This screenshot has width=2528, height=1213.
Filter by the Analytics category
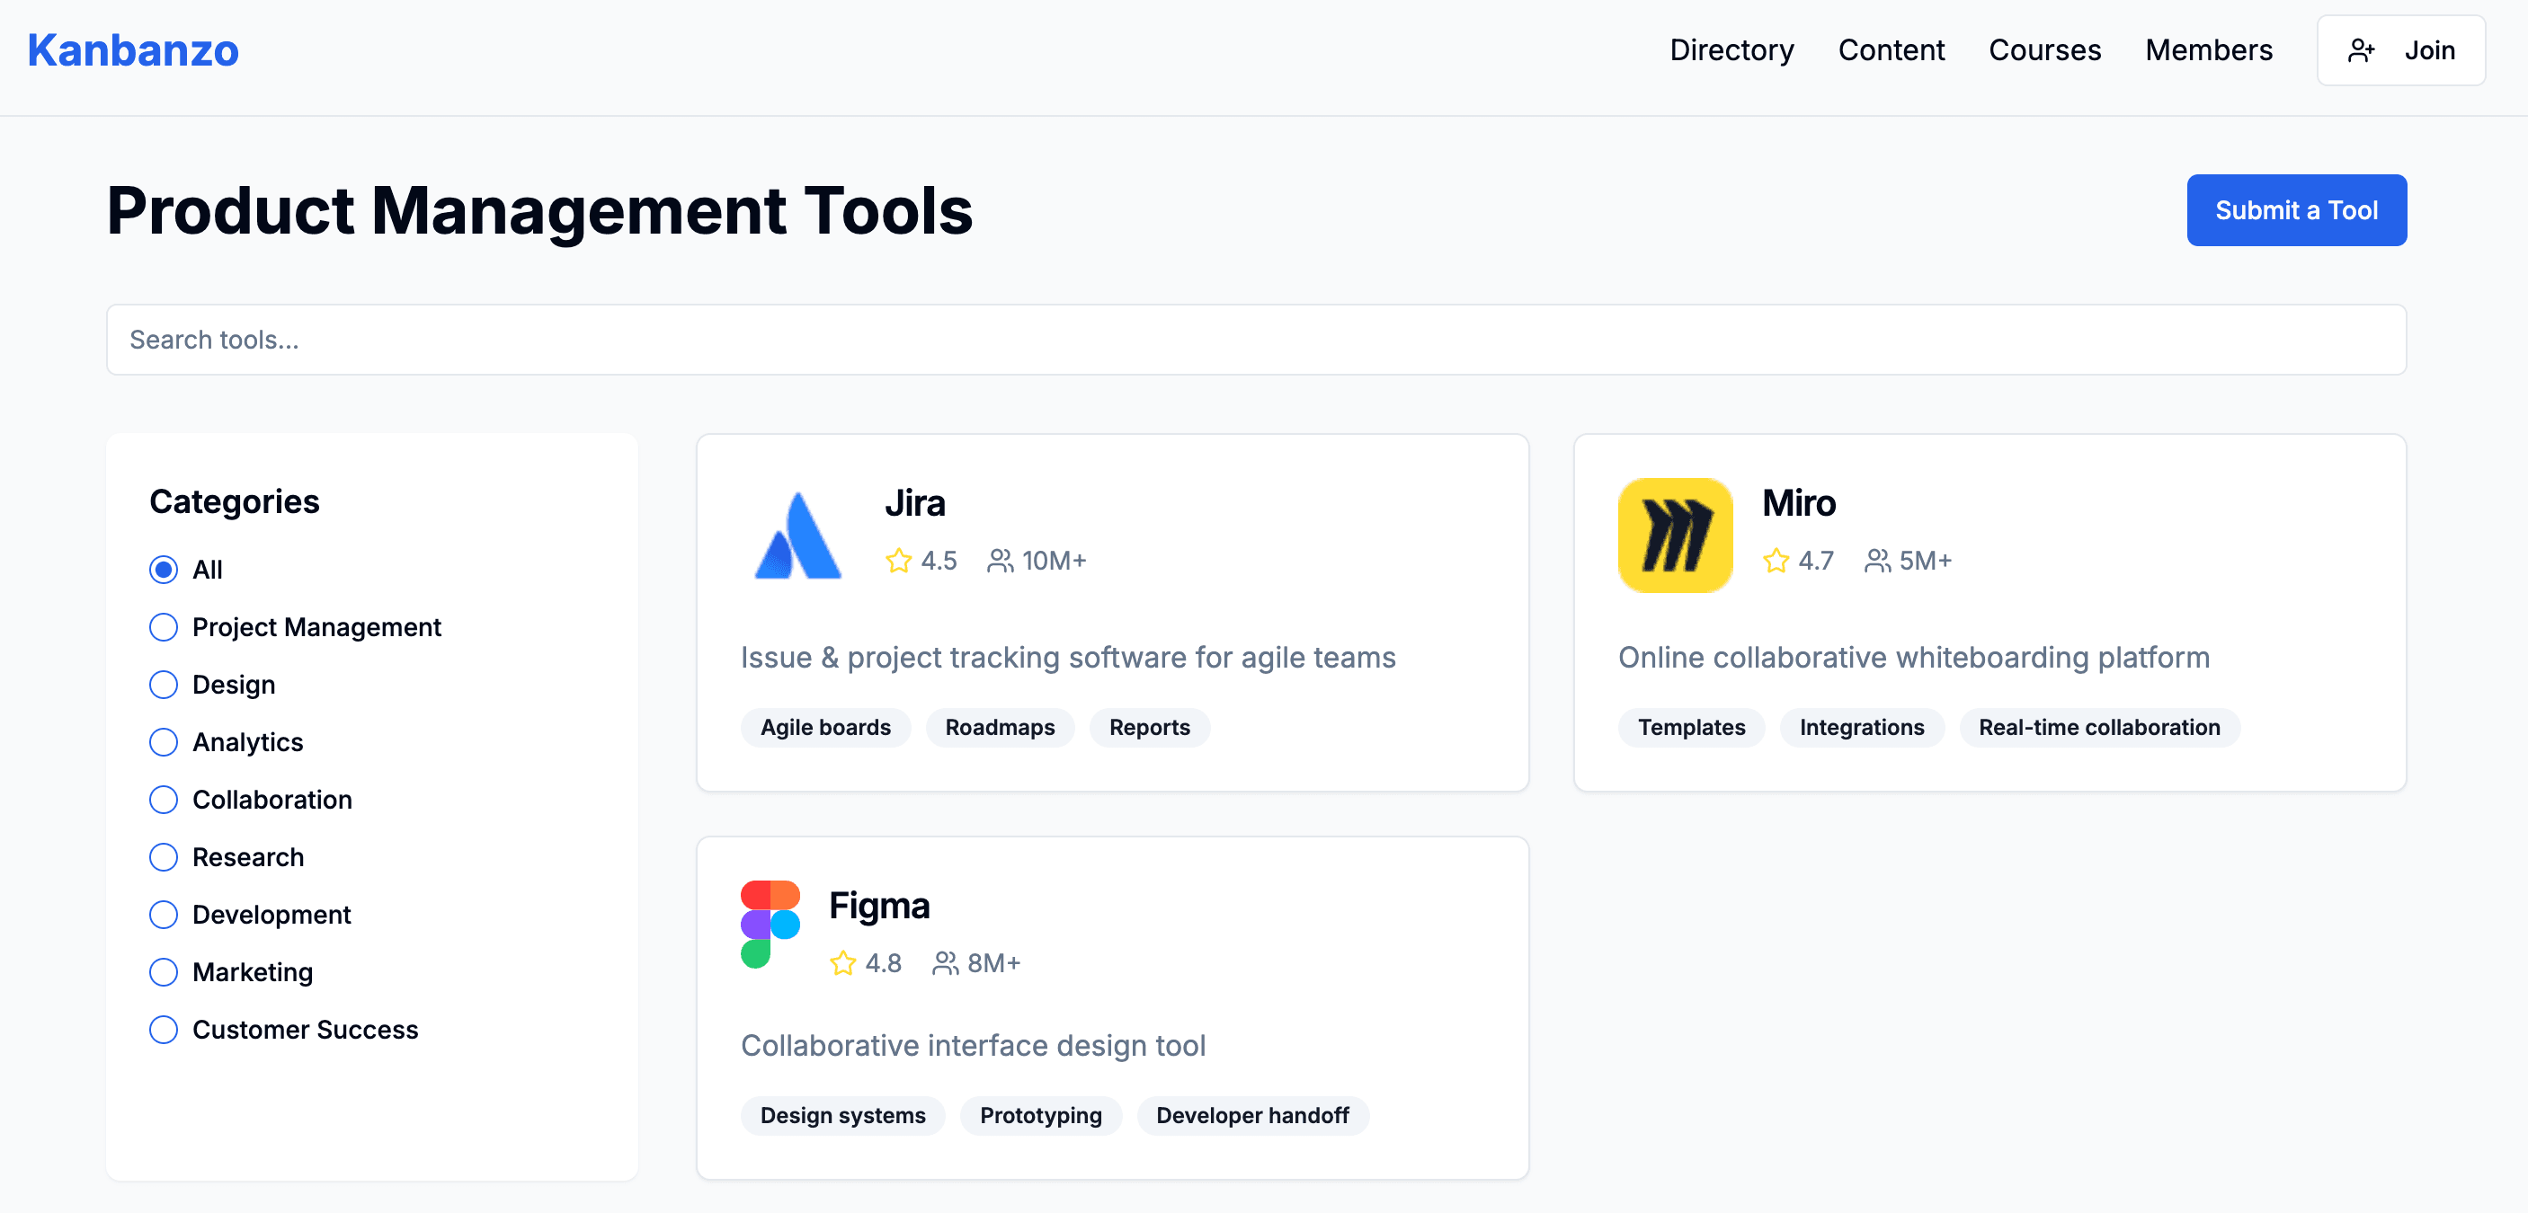(164, 742)
